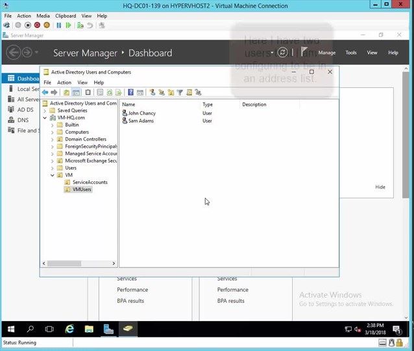Image resolution: width=414 pixels, height=351 pixels.
Task: Select the ServiceAccounts OU in tree
Action: tap(90, 182)
